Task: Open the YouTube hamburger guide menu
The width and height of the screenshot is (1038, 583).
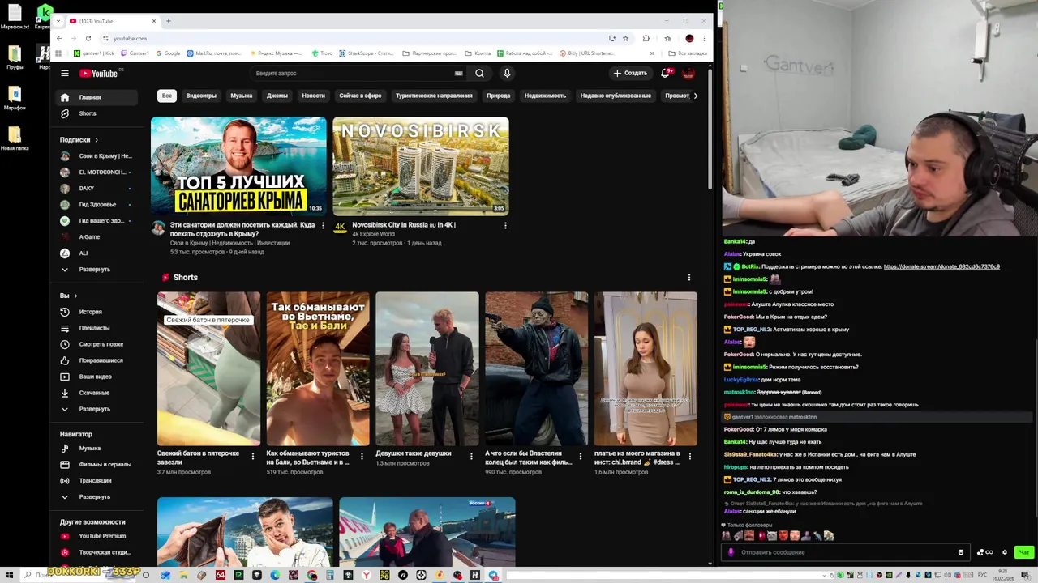Action: pos(65,73)
